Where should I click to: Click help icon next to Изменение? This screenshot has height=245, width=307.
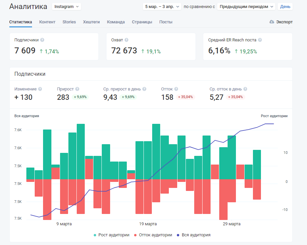(40, 89)
